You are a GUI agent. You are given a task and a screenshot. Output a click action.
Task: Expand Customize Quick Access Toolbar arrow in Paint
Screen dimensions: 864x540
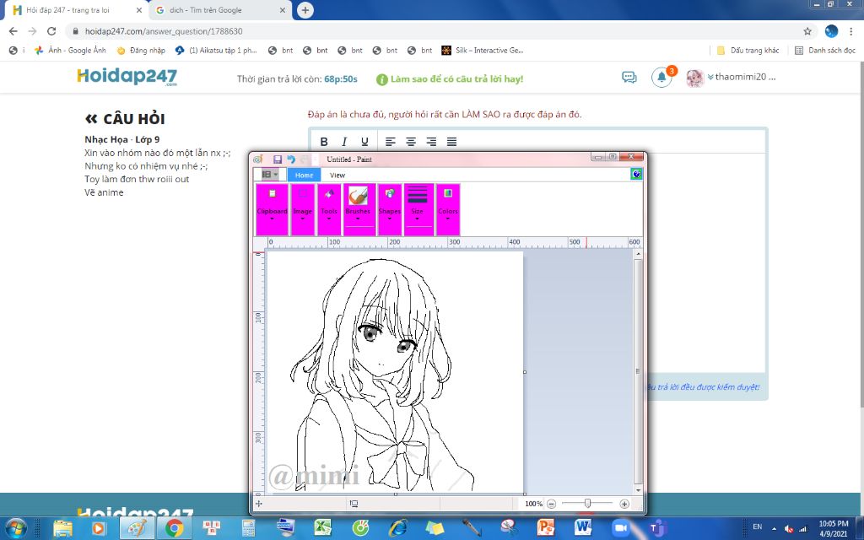(x=316, y=159)
